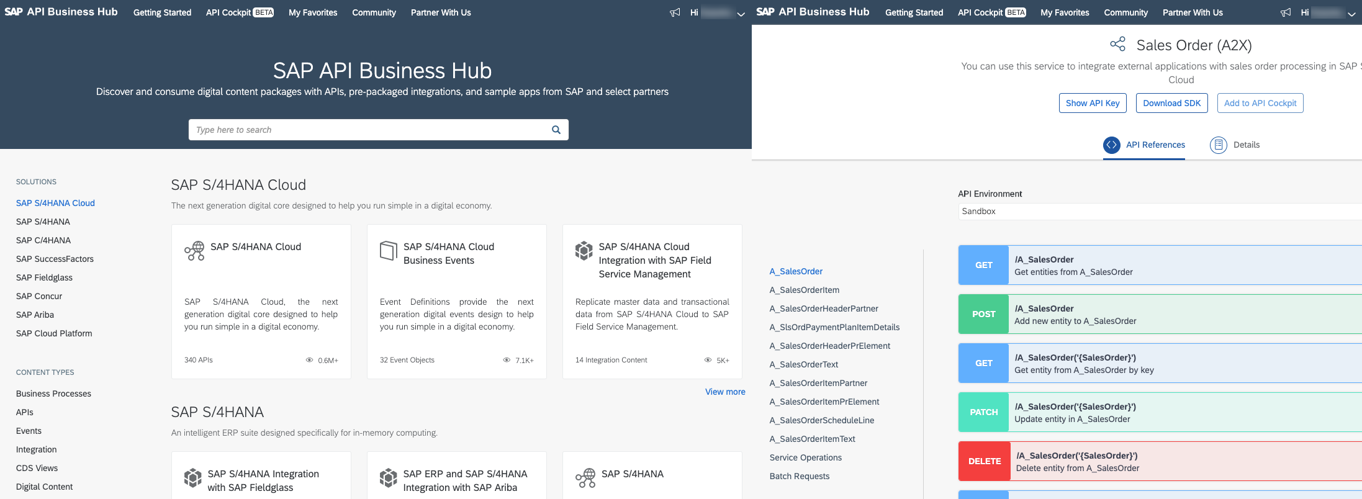Click the SAP S/4HANA API package card icon
The height and width of the screenshot is (499, 1362).
(585, 478)
